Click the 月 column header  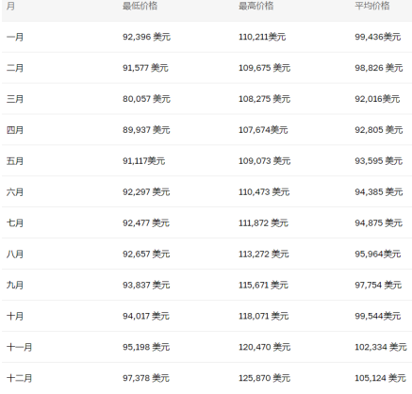[x=10, y=6]
